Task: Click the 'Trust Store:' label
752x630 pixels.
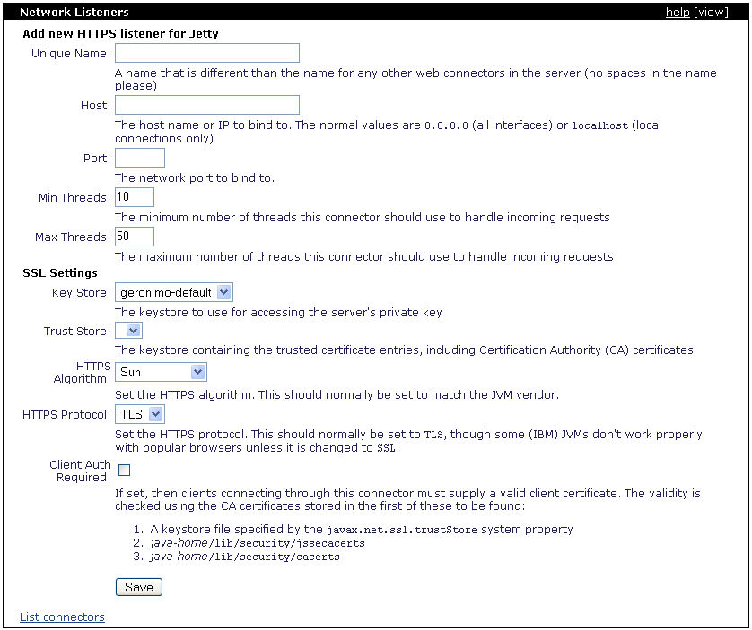Action: 77,331
